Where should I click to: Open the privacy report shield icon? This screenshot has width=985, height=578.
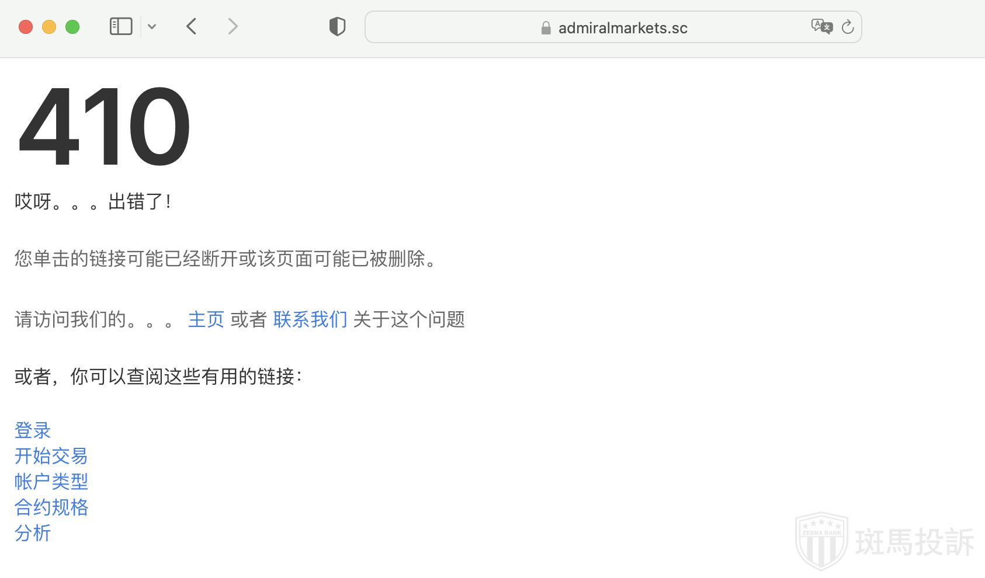[x=337, y=27]
